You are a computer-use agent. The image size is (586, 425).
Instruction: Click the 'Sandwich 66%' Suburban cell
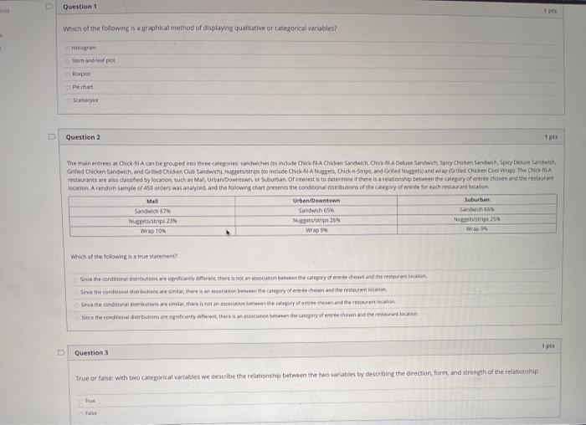click(477, 209)
